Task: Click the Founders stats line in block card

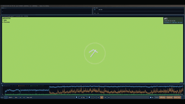Action: click(x=173, y=23)
